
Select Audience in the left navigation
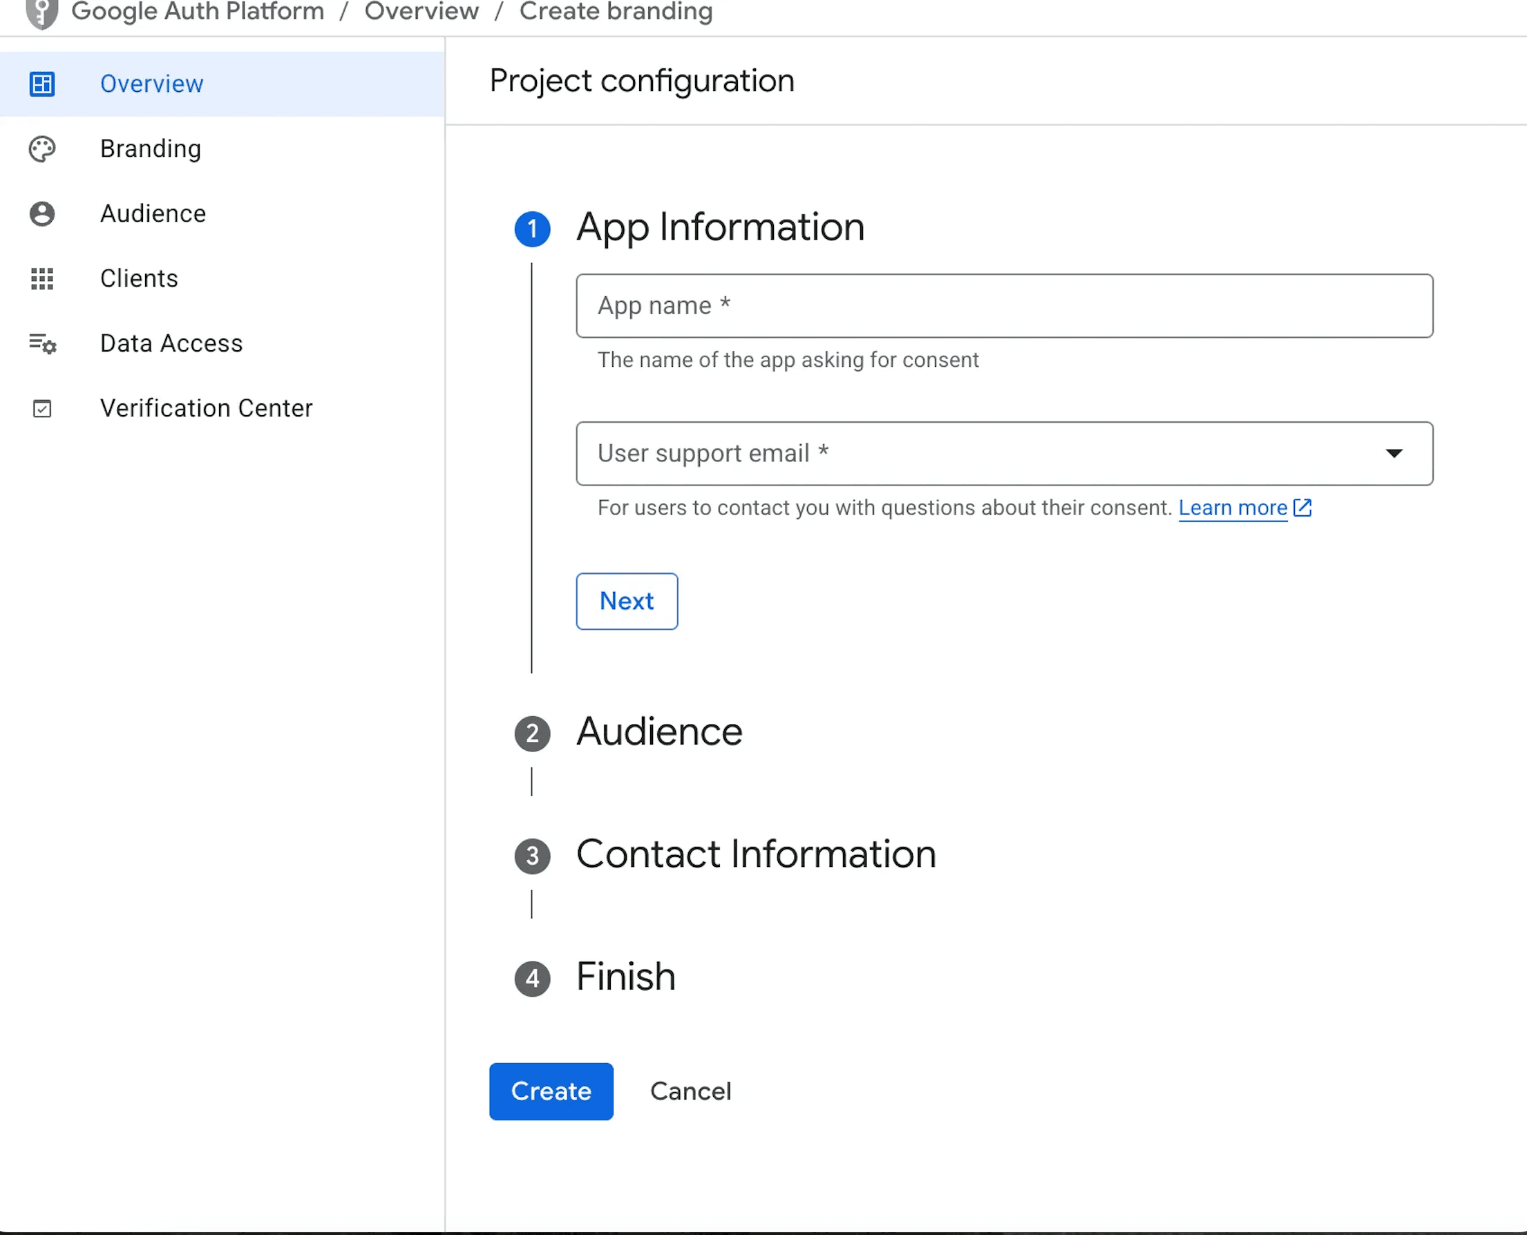click(x=222, y=213)
